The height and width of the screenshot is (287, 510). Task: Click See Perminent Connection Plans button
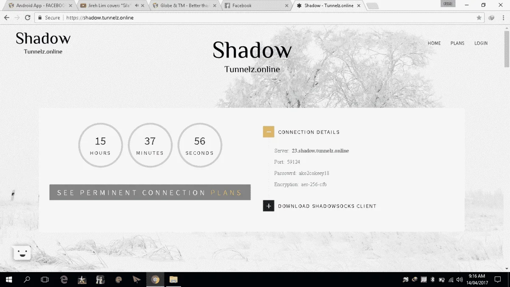pos(150,192)
